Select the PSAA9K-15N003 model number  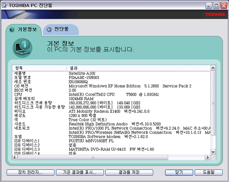coord(84,77)
